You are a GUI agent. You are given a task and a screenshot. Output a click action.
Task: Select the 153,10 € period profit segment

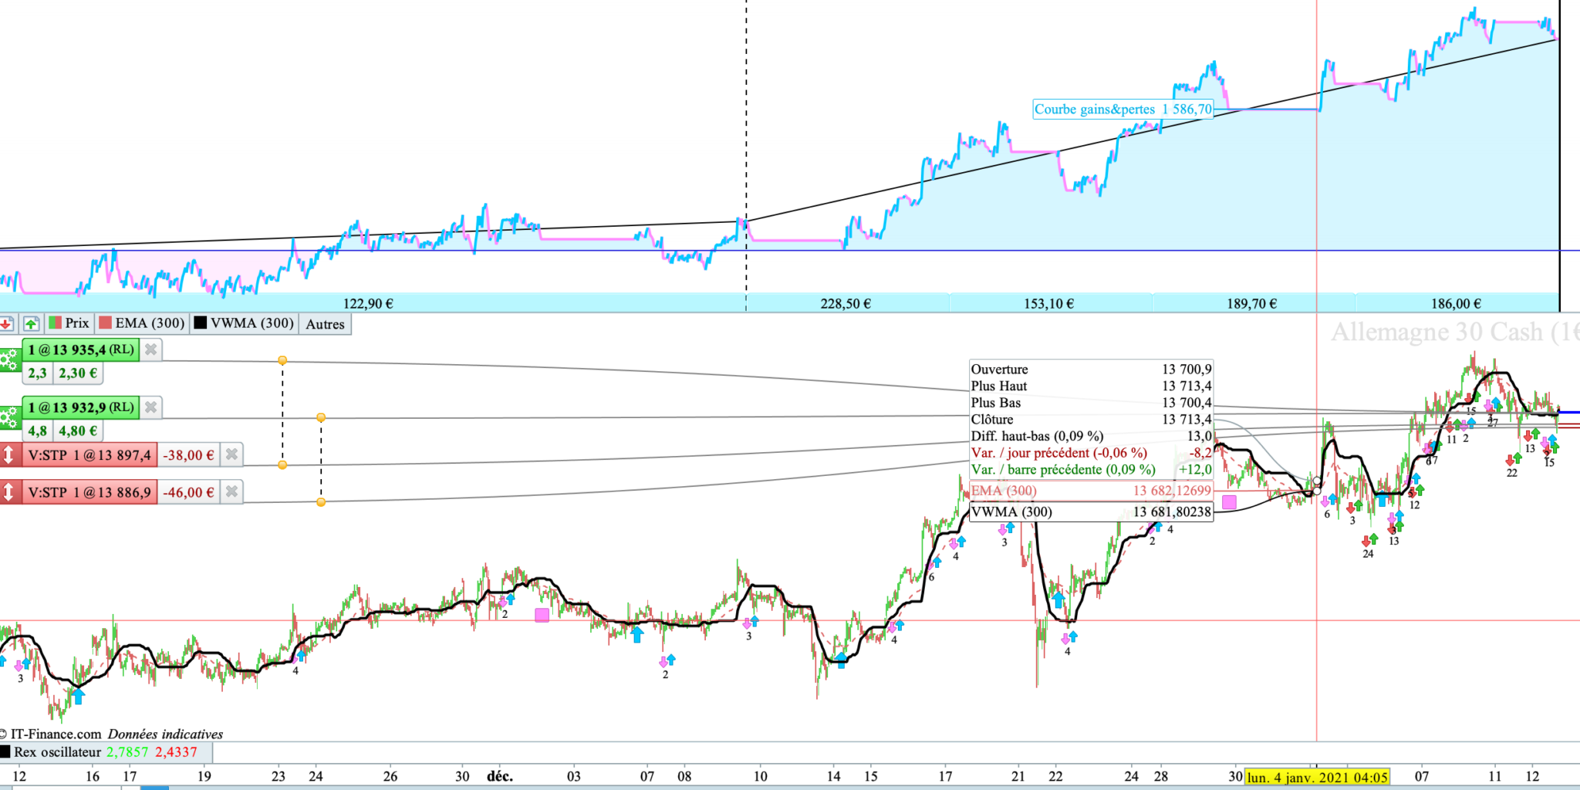(1049, 304)
